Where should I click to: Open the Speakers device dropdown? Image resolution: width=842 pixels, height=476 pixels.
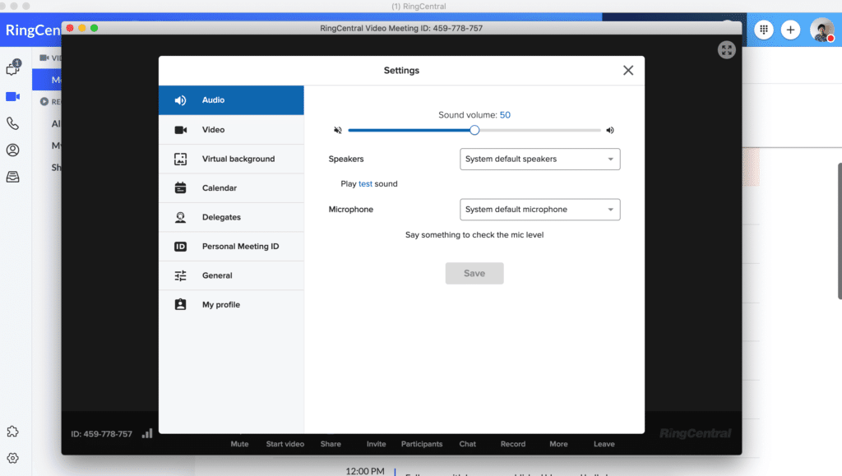coord(539,159)
